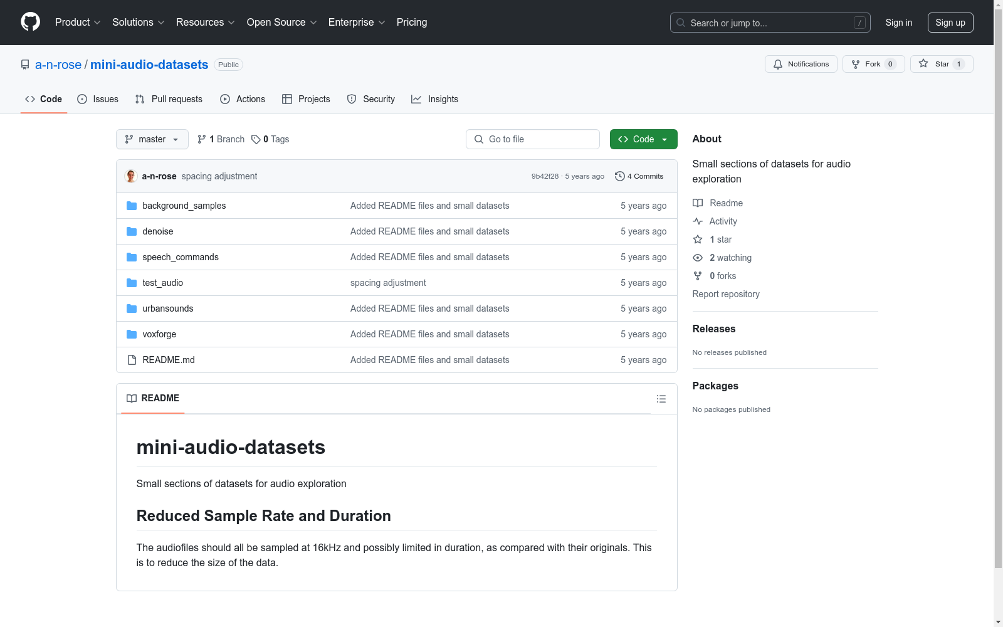Open the Product menu dropdown
Viewport: 1003px width, 627px height.
[x=78, y=23]
